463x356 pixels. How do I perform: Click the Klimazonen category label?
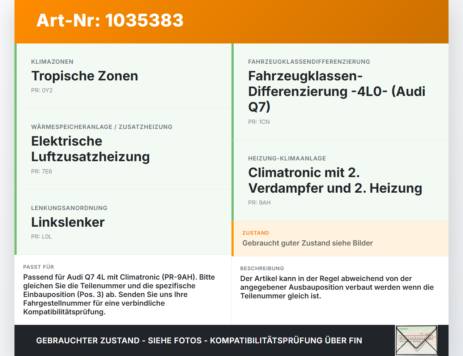[52, 62]
